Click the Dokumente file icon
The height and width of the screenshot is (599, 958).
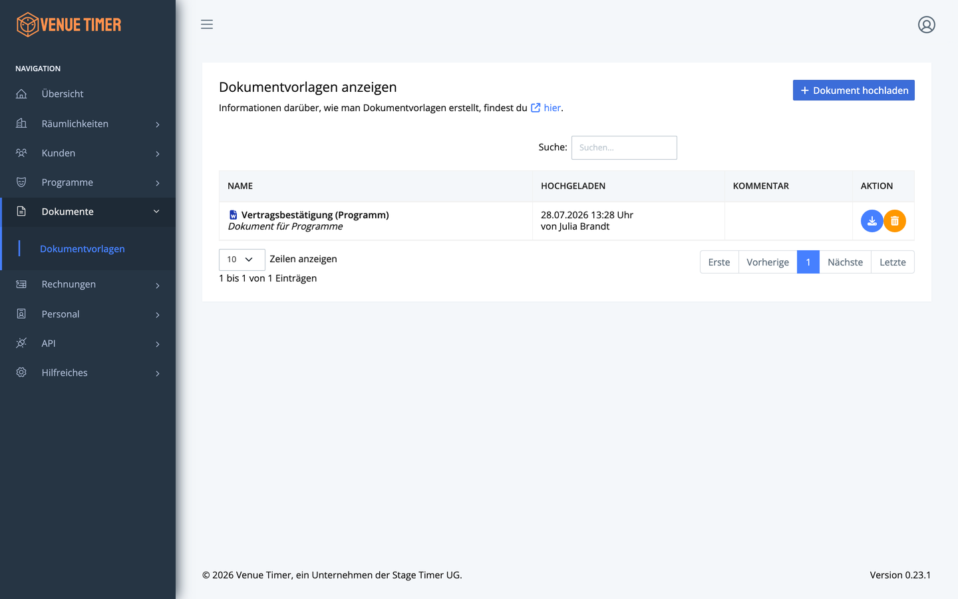coord(21,211)
